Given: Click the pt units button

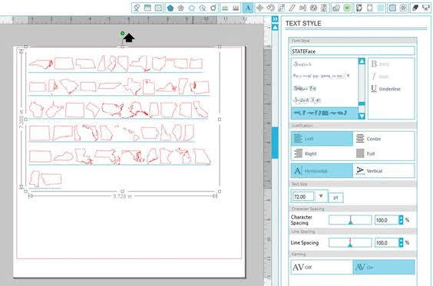Looking at the screenshot, I should [x=335, y=198].
